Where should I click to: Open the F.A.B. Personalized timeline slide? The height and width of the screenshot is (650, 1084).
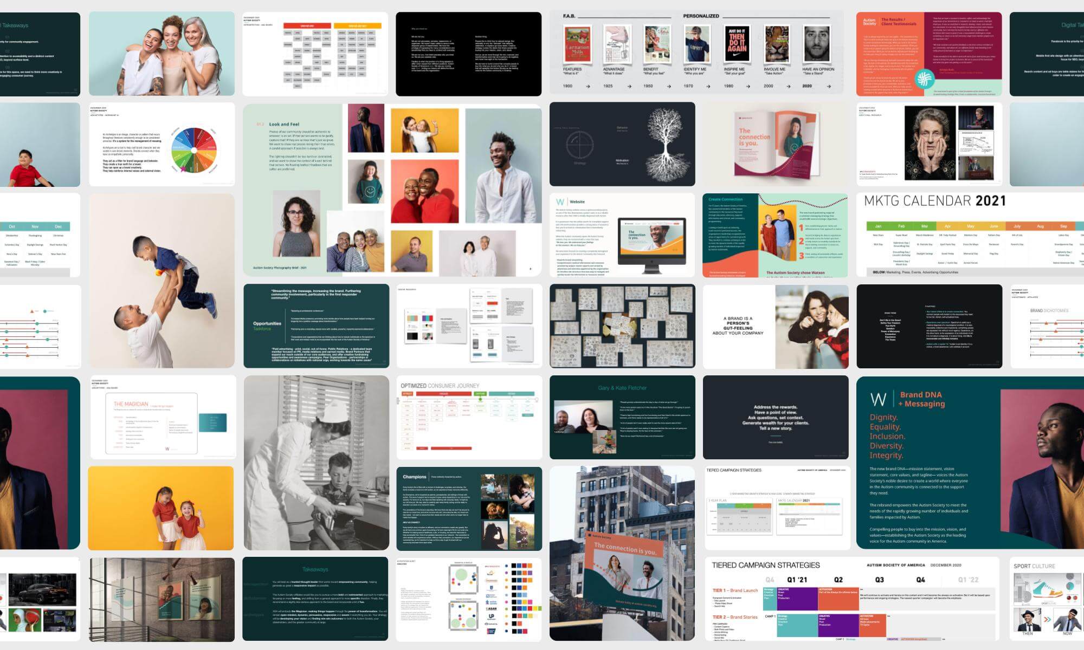tap(696, 53)
